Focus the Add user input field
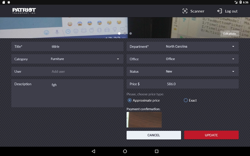Screen dimensions: 250x156 [x=67, y=71]
